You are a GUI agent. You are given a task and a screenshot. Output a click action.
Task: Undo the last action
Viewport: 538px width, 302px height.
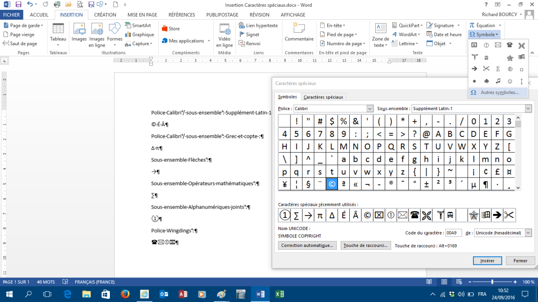(30, 4)
